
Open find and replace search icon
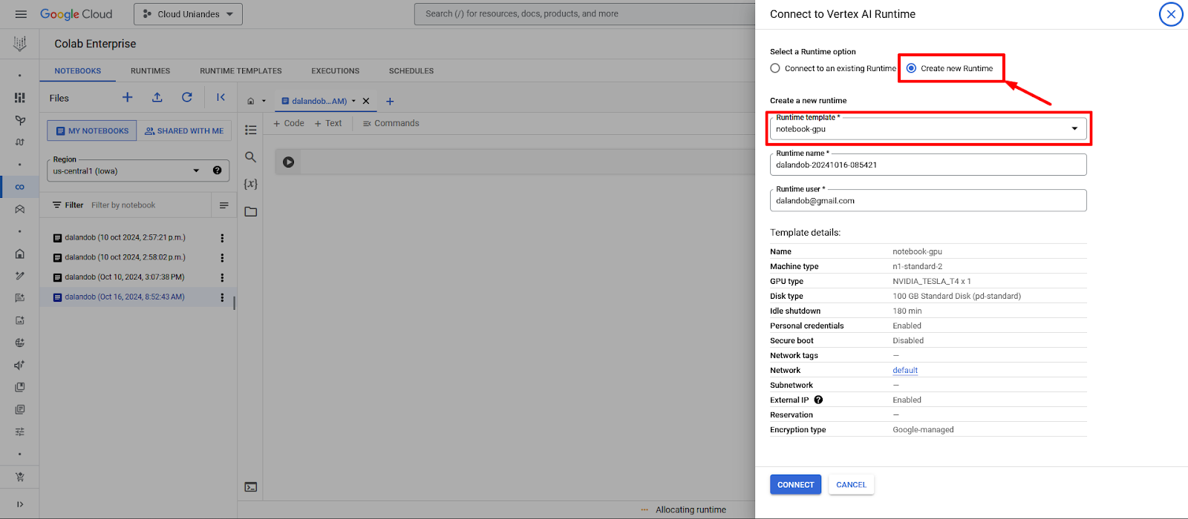pos(251,157)
